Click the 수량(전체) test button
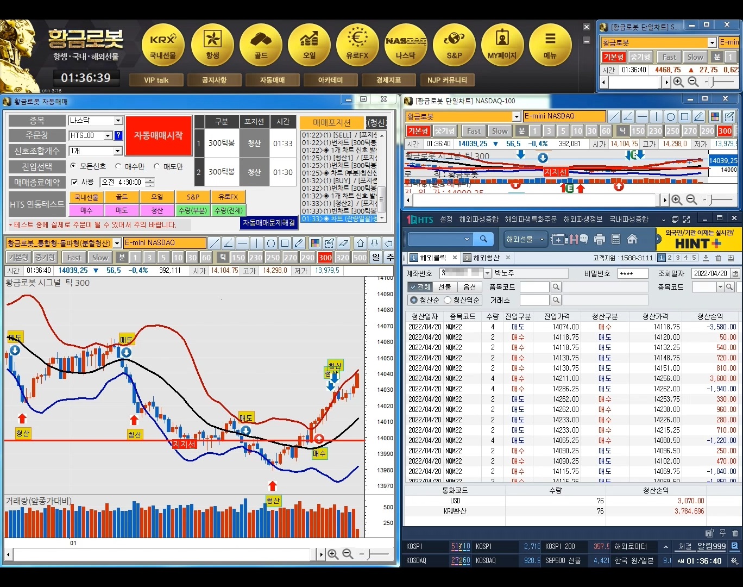The height and width of the screenshot is (587, 743). click(x=229, y=210)
